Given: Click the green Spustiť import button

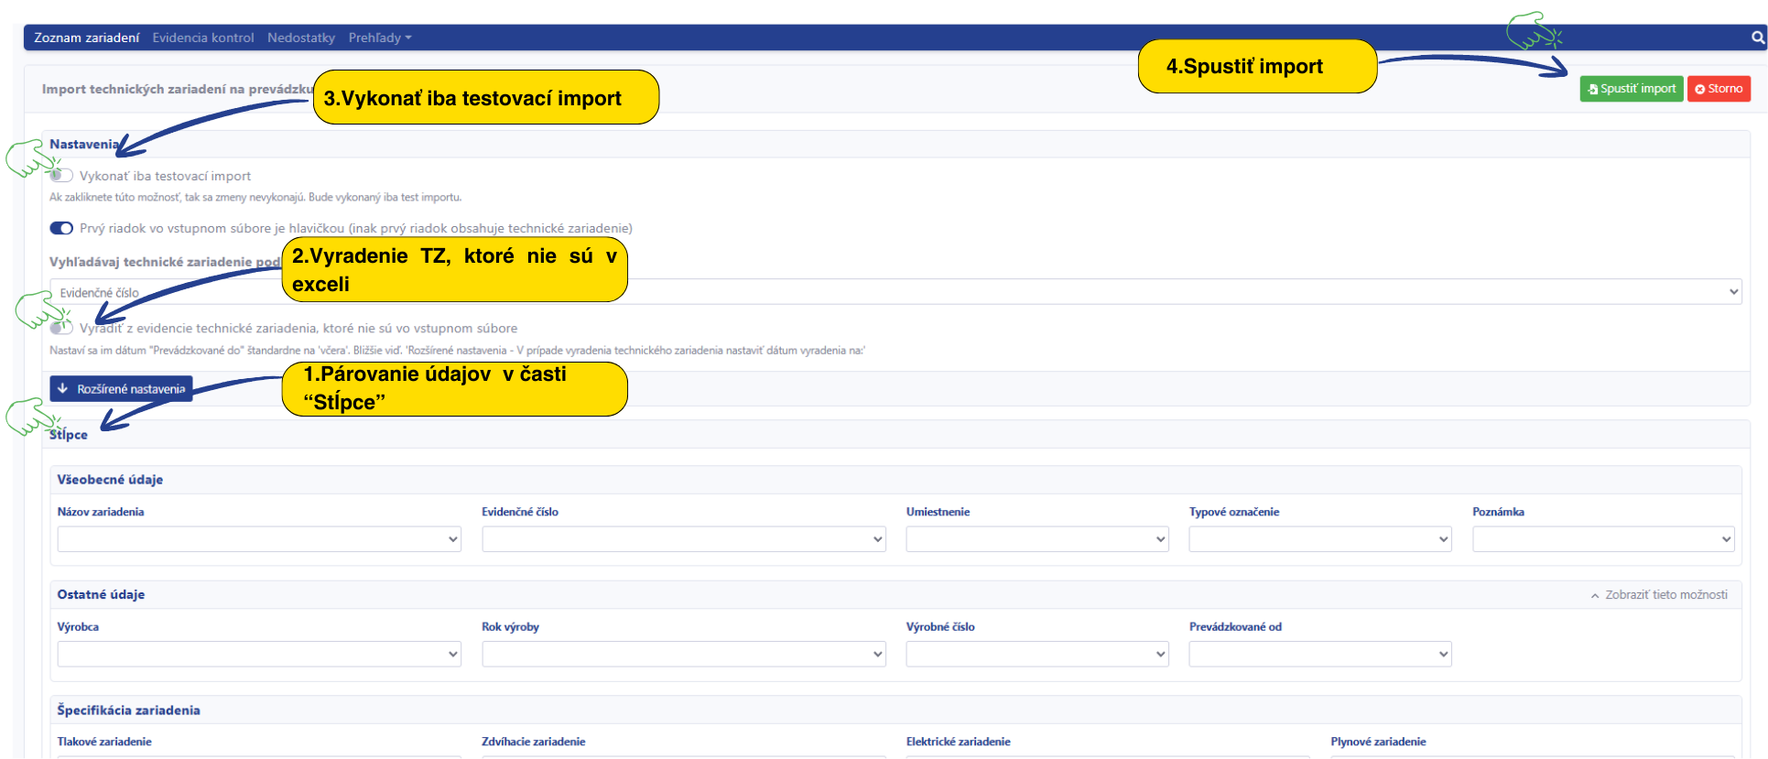Looking at the screenshot, I should (1631, 89).
